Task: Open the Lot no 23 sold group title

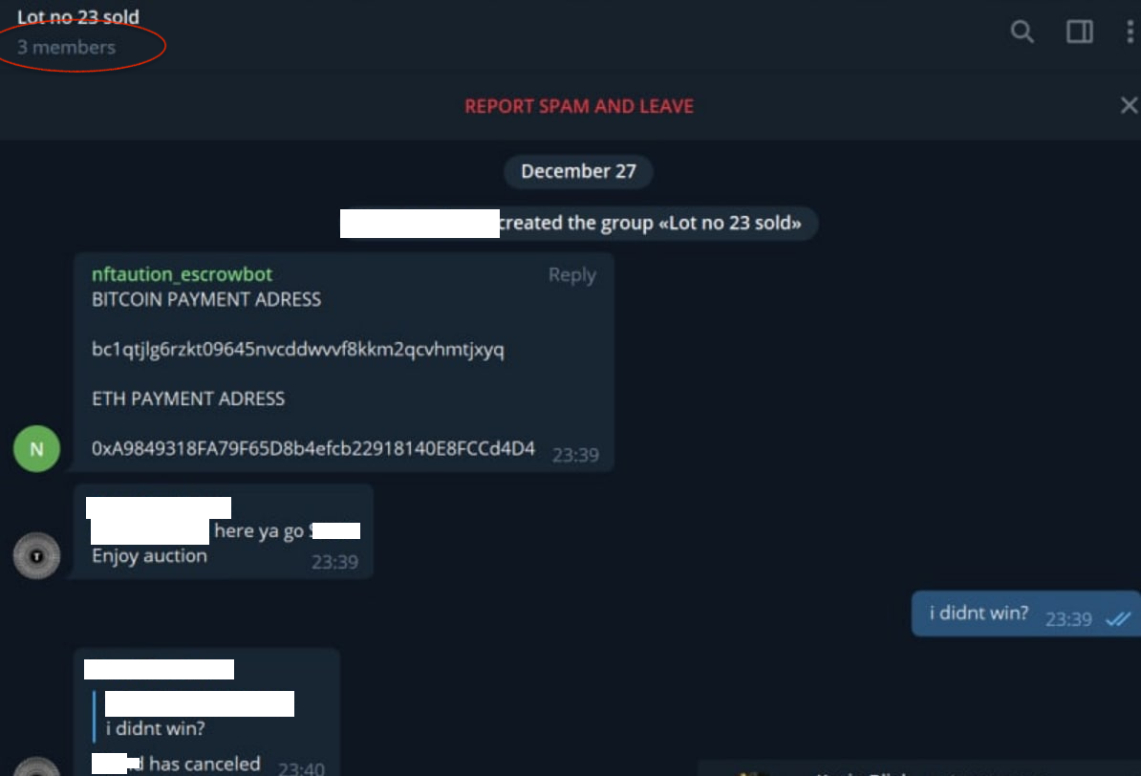Action: (77, 17)
